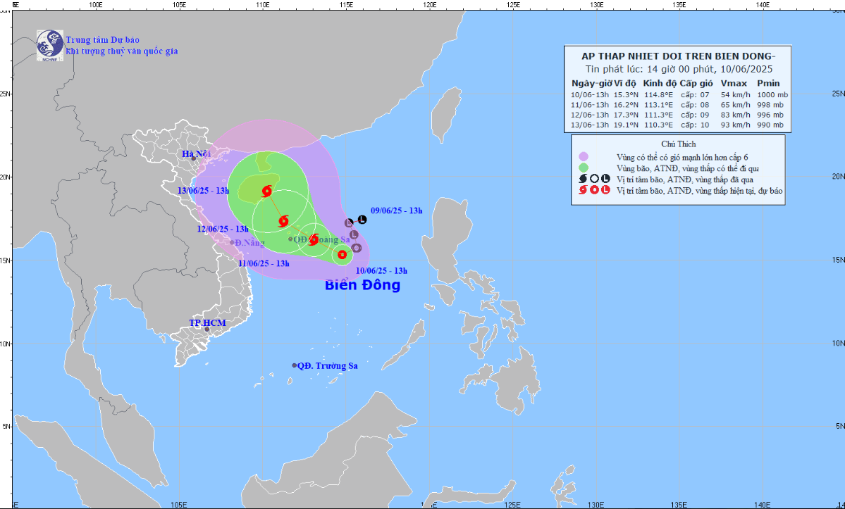Click the TP.HCM city dot on the map
This screenshot has width=845, height=509.
coord(206,329)
